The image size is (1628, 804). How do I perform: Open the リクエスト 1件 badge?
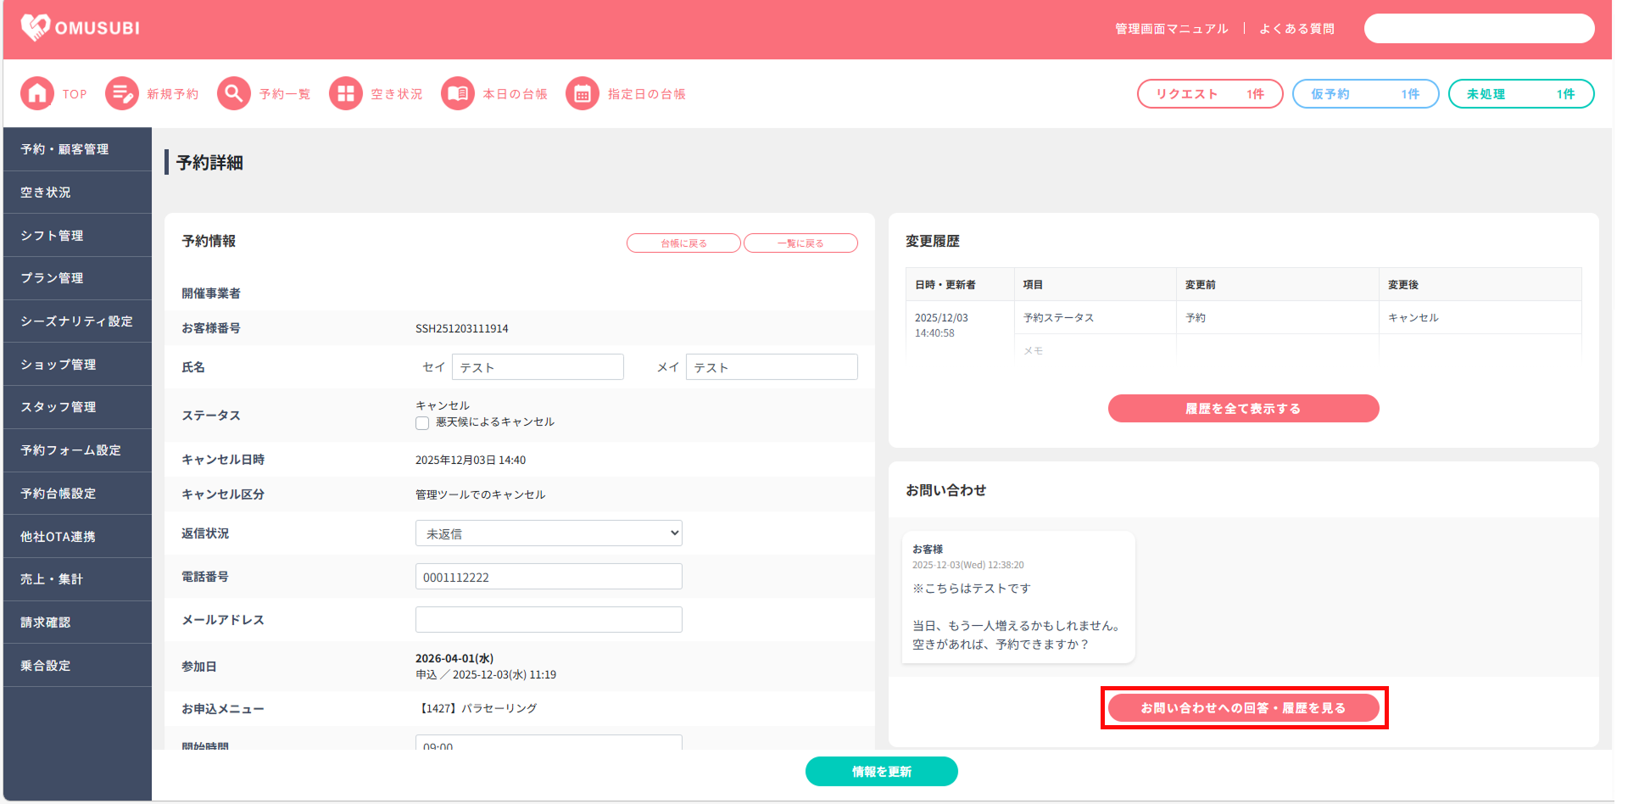[1210, 94]
